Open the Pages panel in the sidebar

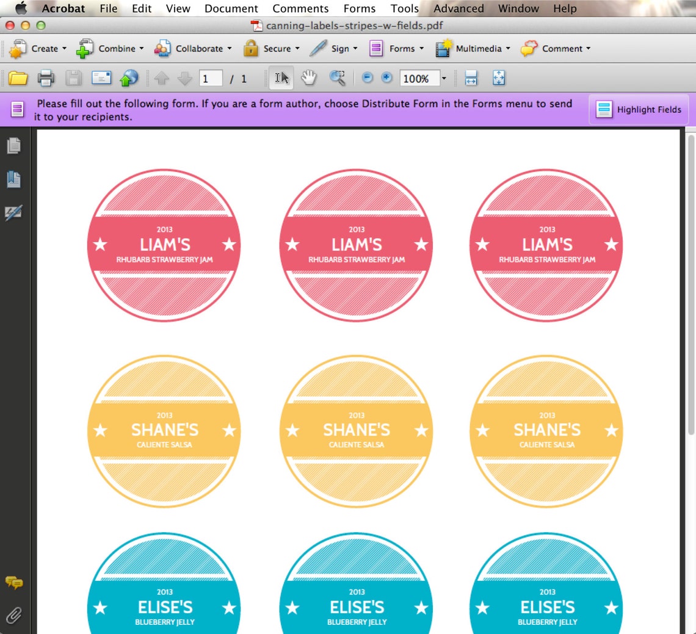[13, 145]
